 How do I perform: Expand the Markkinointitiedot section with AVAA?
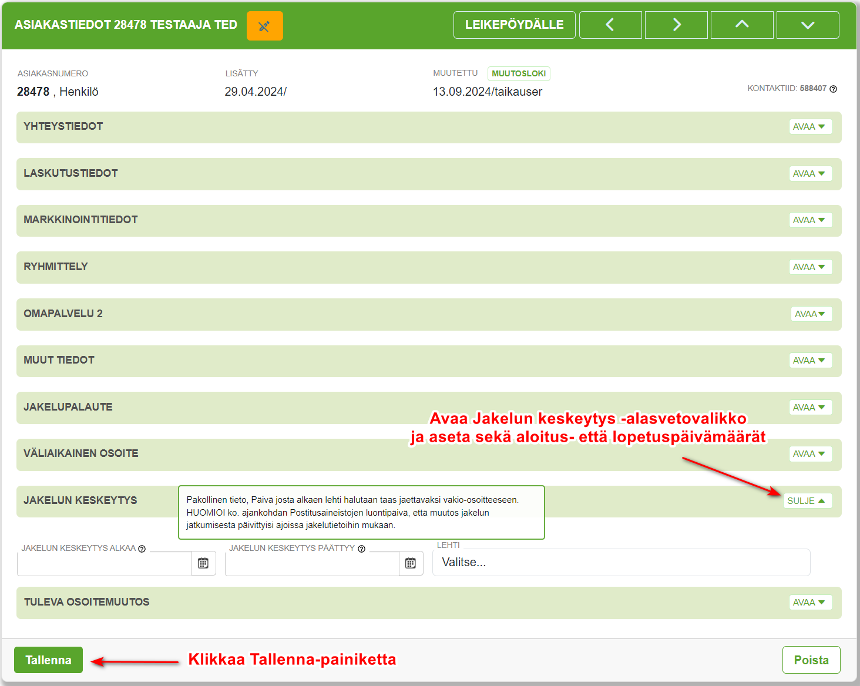point(810,220)
